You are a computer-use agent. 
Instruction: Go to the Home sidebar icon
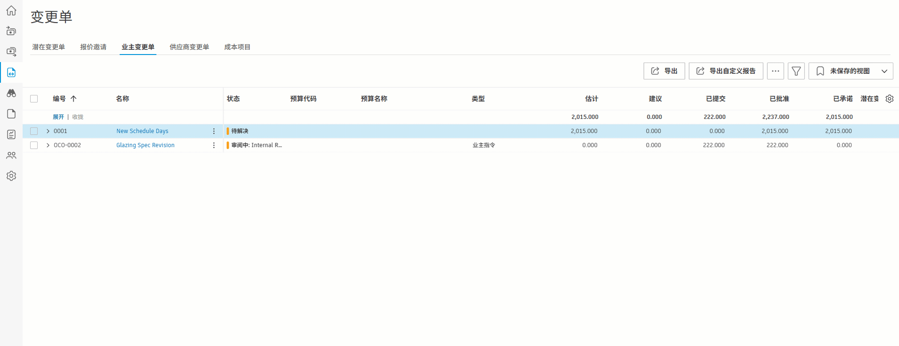tap(11, 10)
